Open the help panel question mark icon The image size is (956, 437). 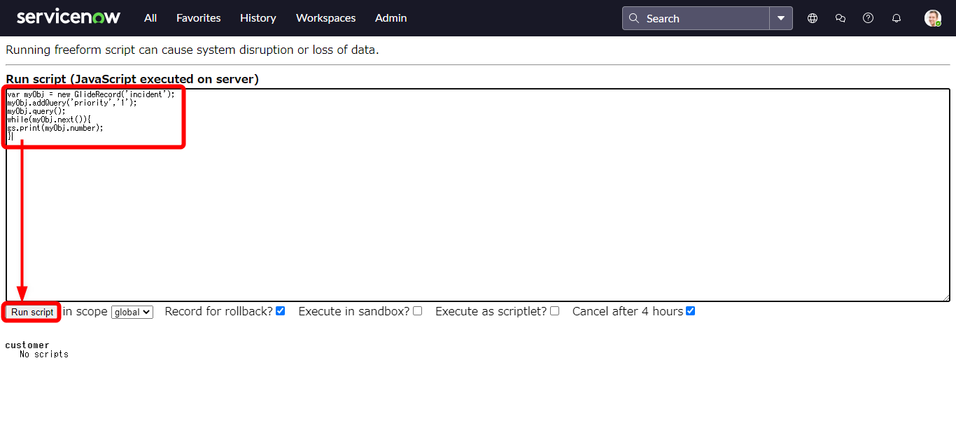pos(869,18)
